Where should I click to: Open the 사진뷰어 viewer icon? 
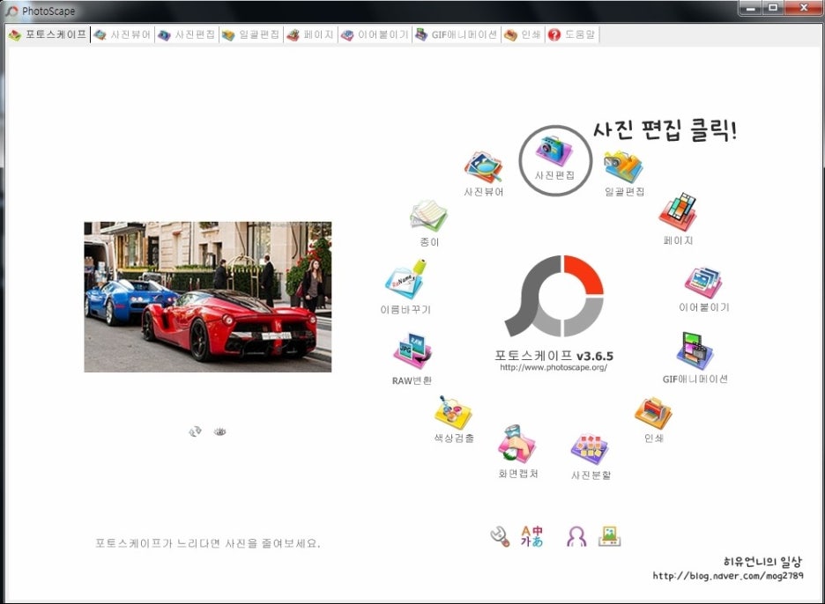[484, 173]
